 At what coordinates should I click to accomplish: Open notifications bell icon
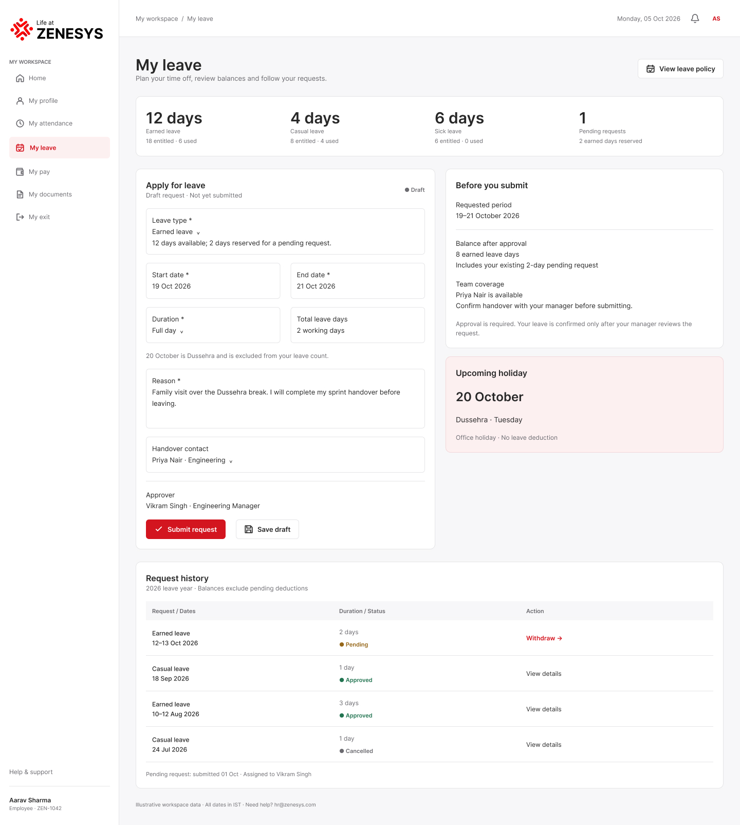click(695, 19)
